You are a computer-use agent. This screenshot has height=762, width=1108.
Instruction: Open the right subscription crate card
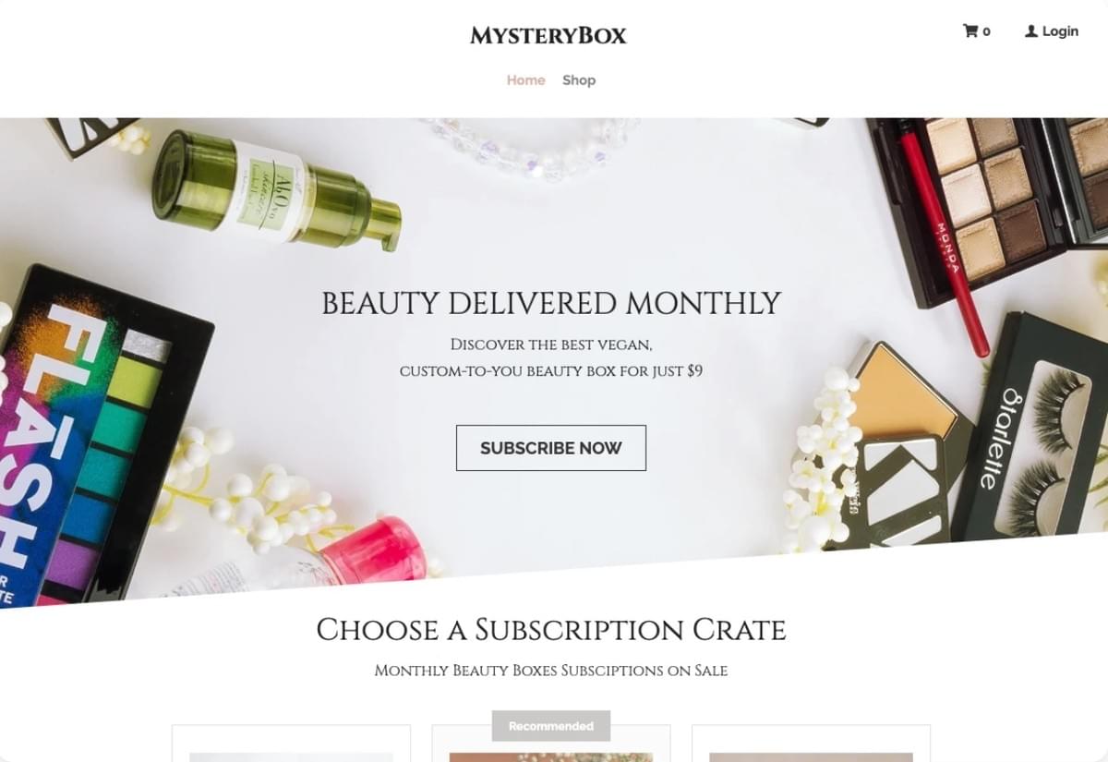click(811, 744)
